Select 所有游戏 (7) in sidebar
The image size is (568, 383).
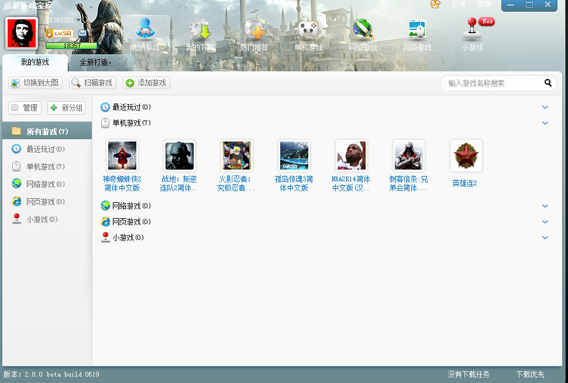point(47,132)
